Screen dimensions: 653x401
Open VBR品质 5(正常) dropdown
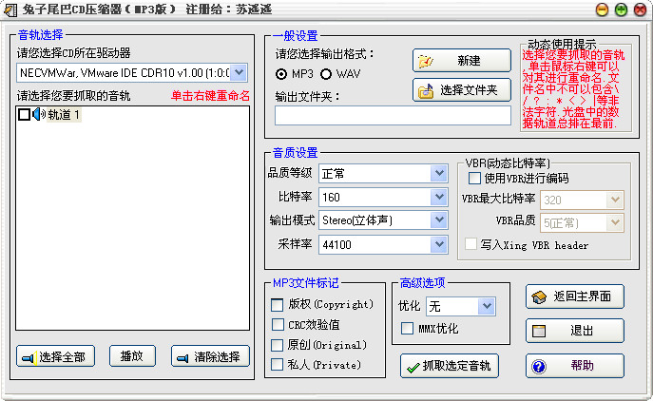[x=615, y=222]
